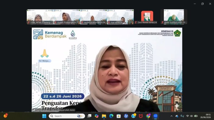The width and height of the screenshot is (214, 120).
Task: Click the speaker volume tray icon
Action: pyautogui.click(x=191, y=116)
